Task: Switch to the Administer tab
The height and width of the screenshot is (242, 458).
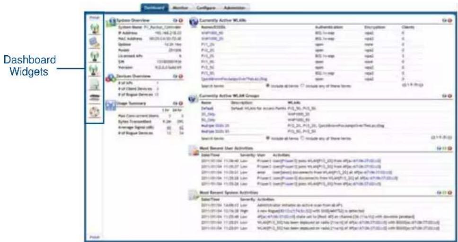Action: 234,8
